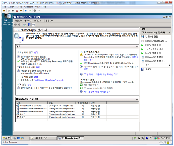Open Server Manager quick launch icon
174x146 pixels.
click(15, 138)
